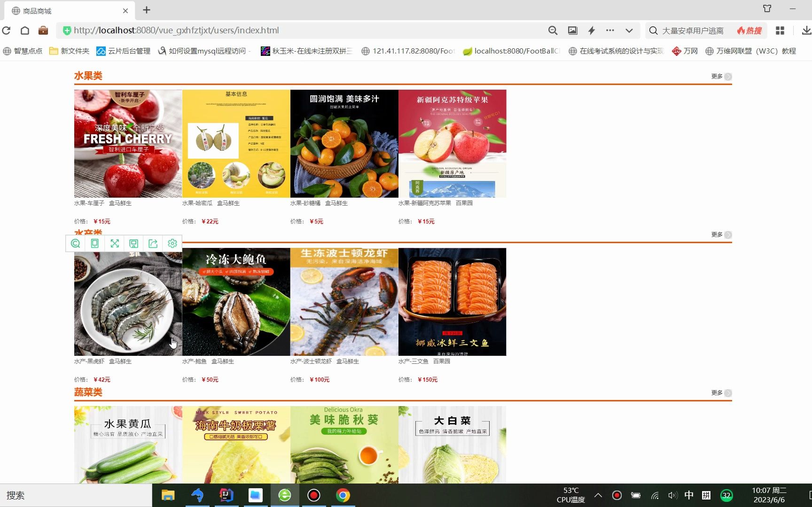This screenshot has width=812, height=507.
Task: Open the 云片后台管理 bookmark
Action: (x=123, y=51)
